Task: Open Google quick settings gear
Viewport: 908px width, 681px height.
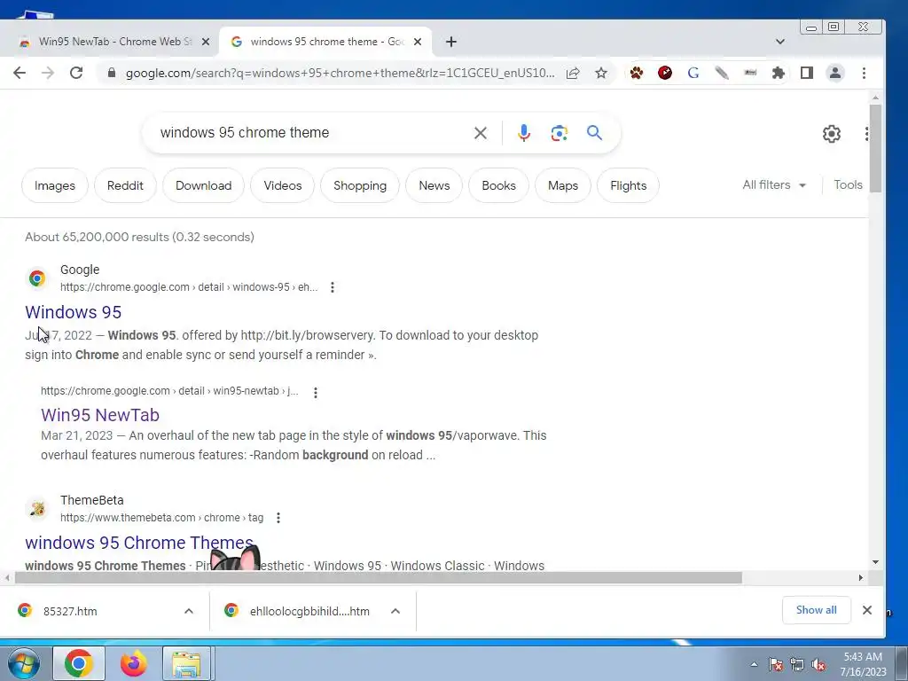Action: click(x=832, y=134)
